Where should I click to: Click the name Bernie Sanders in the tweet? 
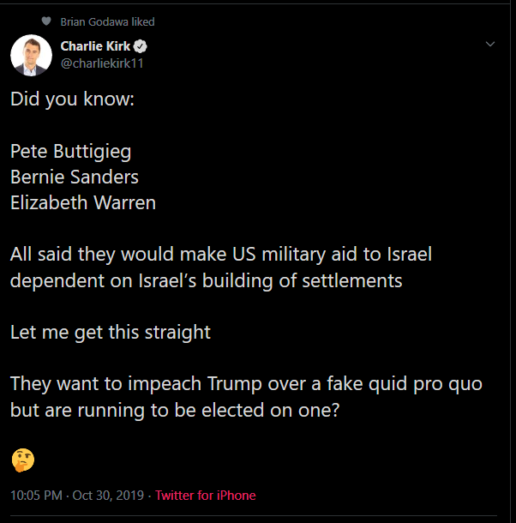pyautogui.click(x=74, y=177)
